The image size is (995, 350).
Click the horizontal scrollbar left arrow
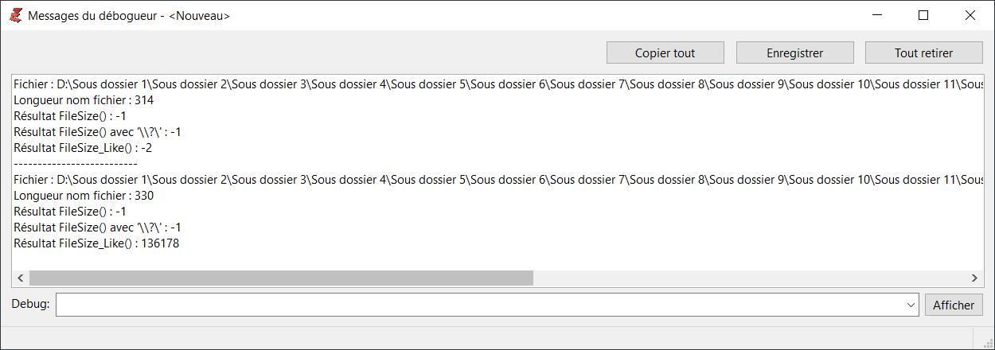pyautogui.click(x=21, y=278)
